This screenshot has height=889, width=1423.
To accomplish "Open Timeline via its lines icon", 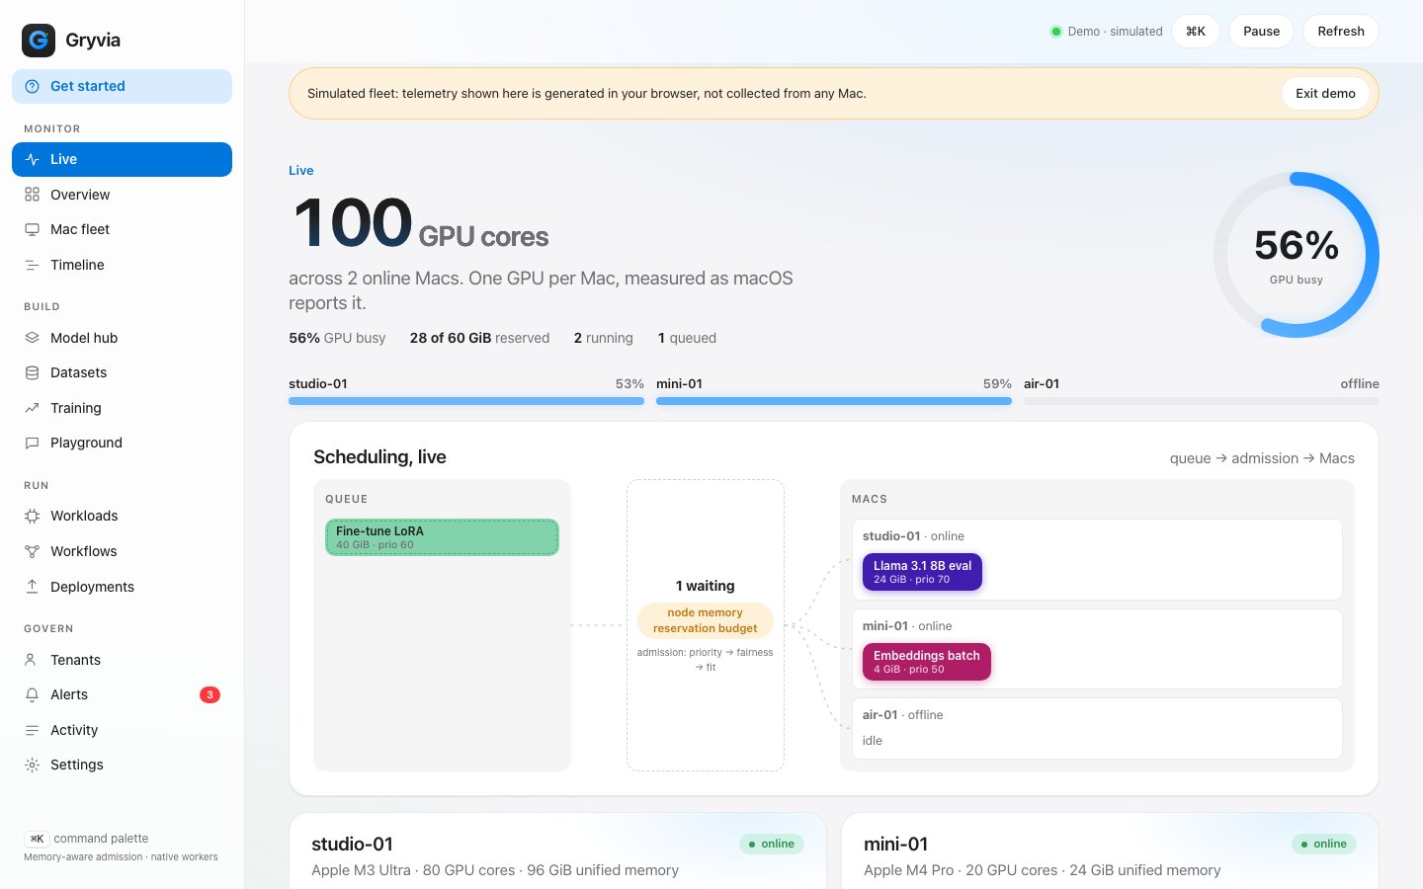I will (33, 265).
